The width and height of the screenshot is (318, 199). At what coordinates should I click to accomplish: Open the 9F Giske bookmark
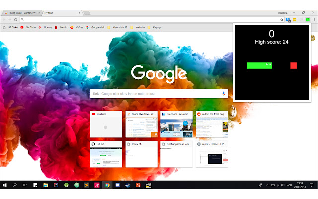[x=10, y=27]
